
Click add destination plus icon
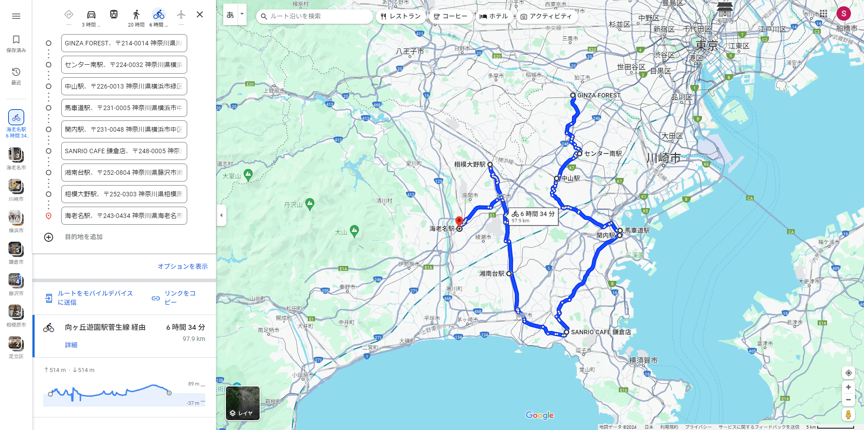coord(49,237)
